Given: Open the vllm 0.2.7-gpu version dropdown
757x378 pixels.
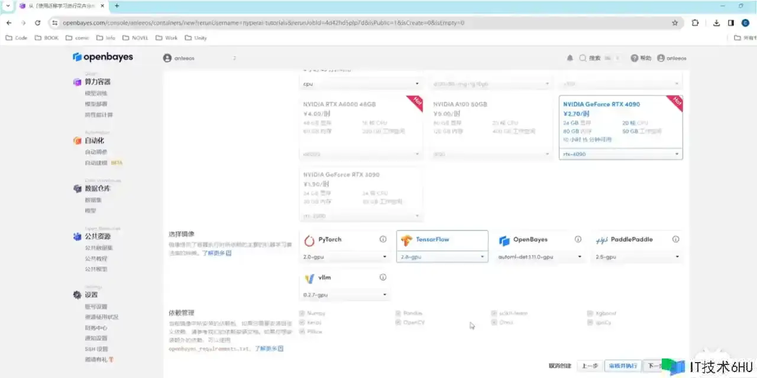Looking at the screenshot, I should click(x=345, y=295).
